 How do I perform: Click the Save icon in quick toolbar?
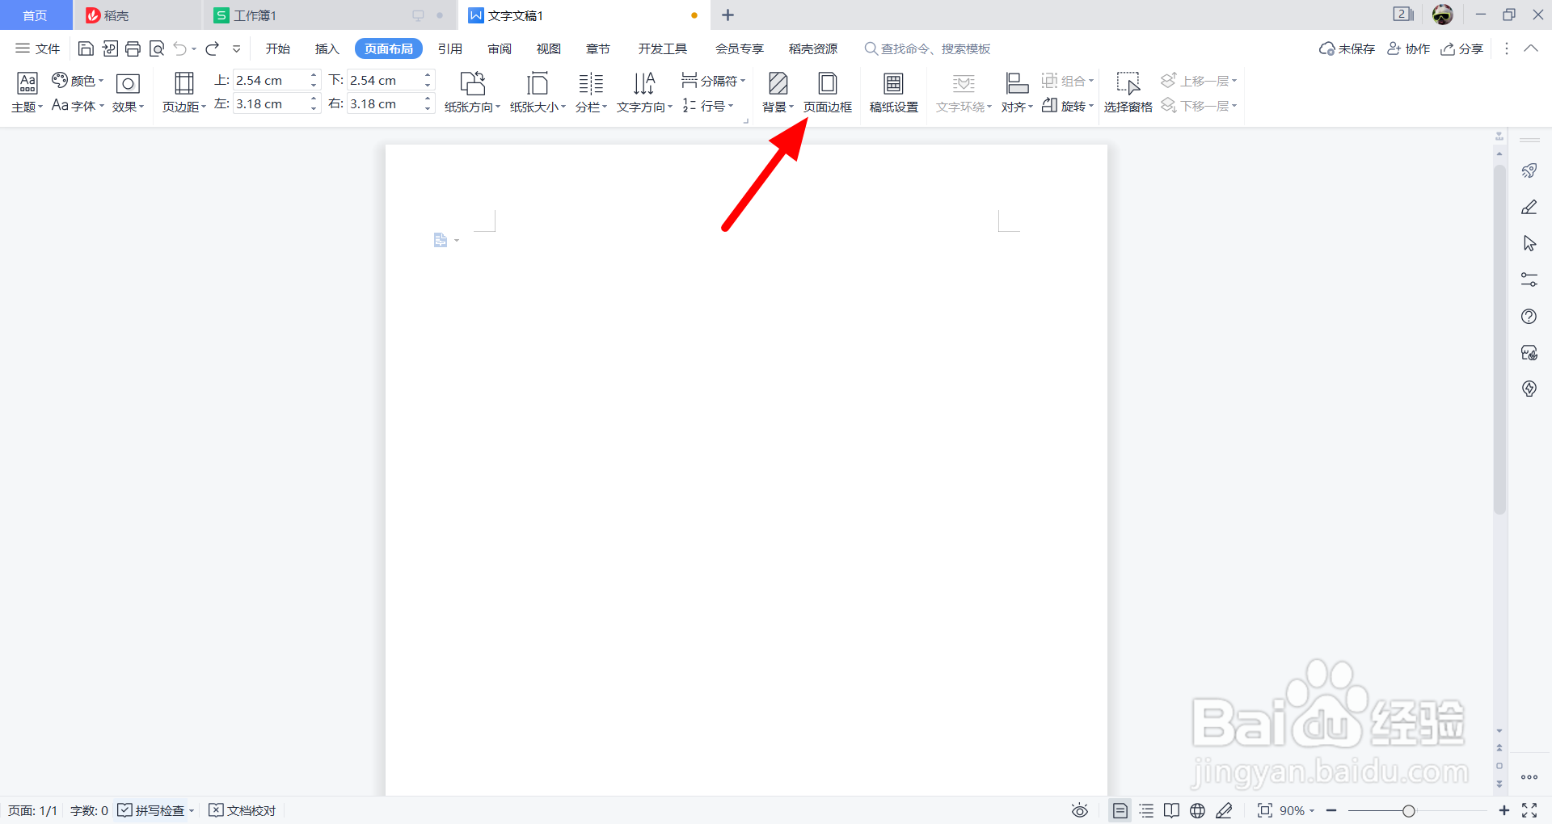[x=86, y=48]
